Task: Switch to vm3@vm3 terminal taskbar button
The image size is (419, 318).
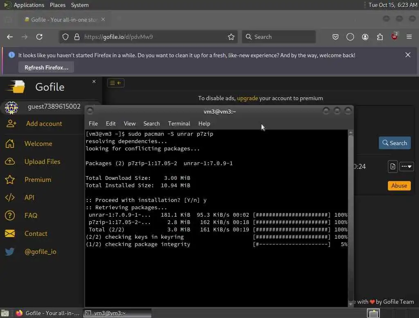Action: [117, 313]
